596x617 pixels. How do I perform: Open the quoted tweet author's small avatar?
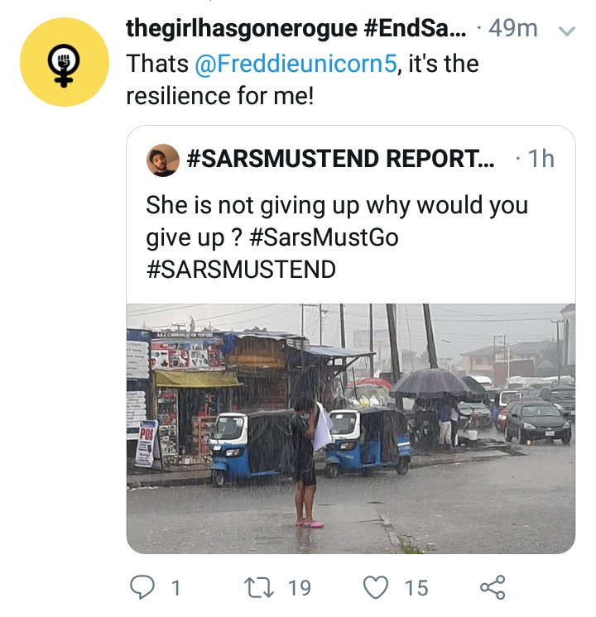(x=162, y=160)
